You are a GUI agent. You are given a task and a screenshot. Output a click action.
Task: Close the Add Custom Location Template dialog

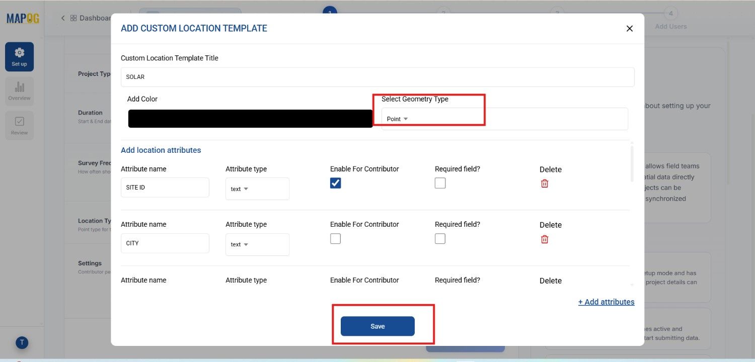coord(629,29)
